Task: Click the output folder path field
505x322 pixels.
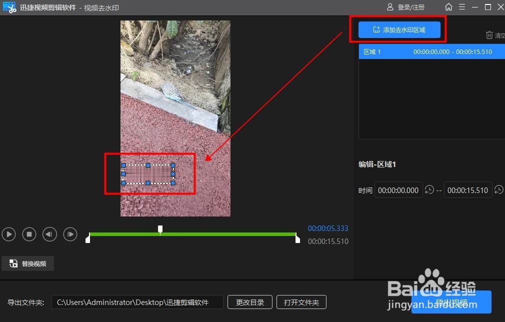Action: [x=137, y=302]
